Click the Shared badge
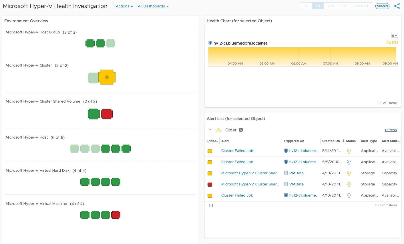This screenshot has width=404, height=244. (x=382, y=6)
